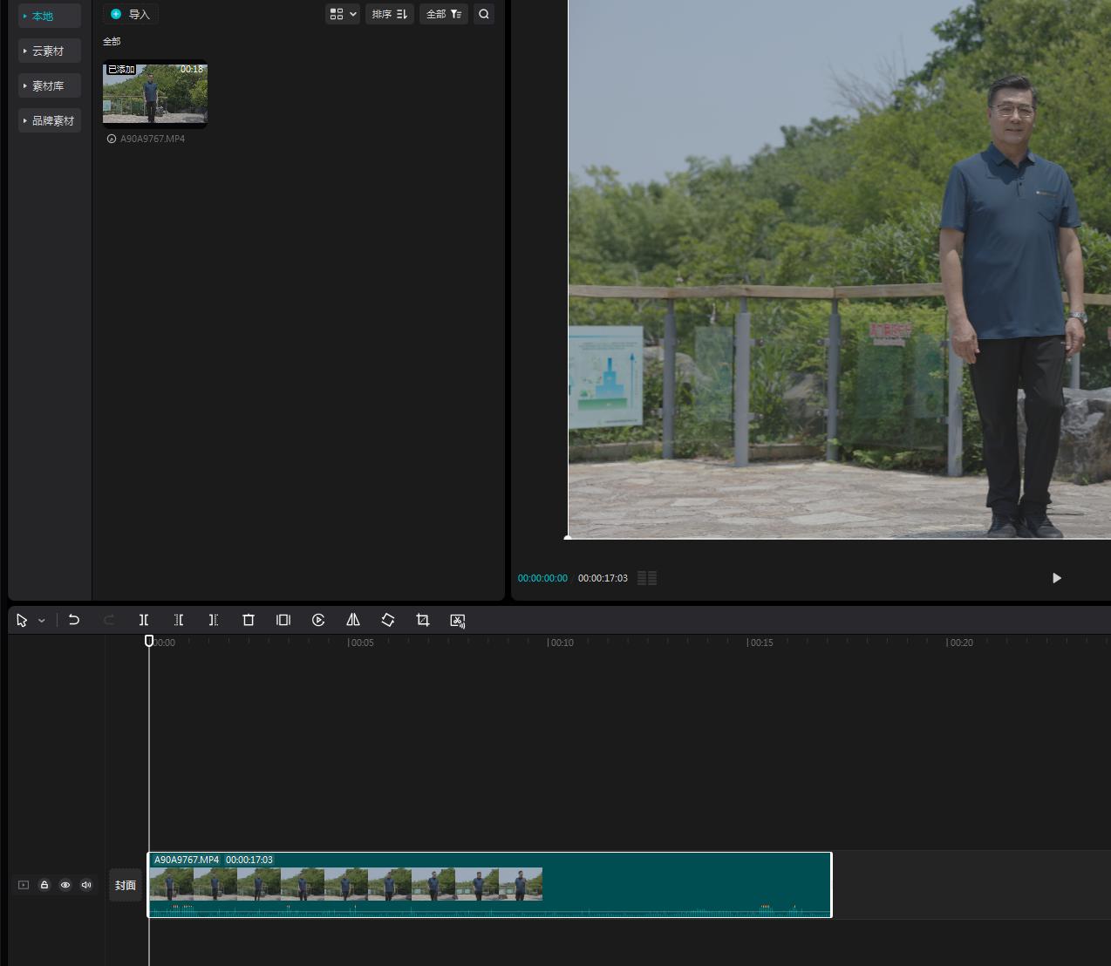Click the Split clip tool icon
Viewport: 1111px width, 966px height.
click(x=144, y=620)
